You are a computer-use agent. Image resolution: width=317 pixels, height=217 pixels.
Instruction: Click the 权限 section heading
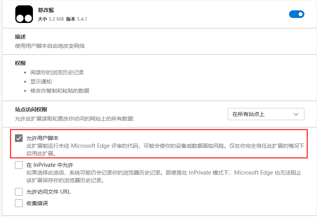20,63
